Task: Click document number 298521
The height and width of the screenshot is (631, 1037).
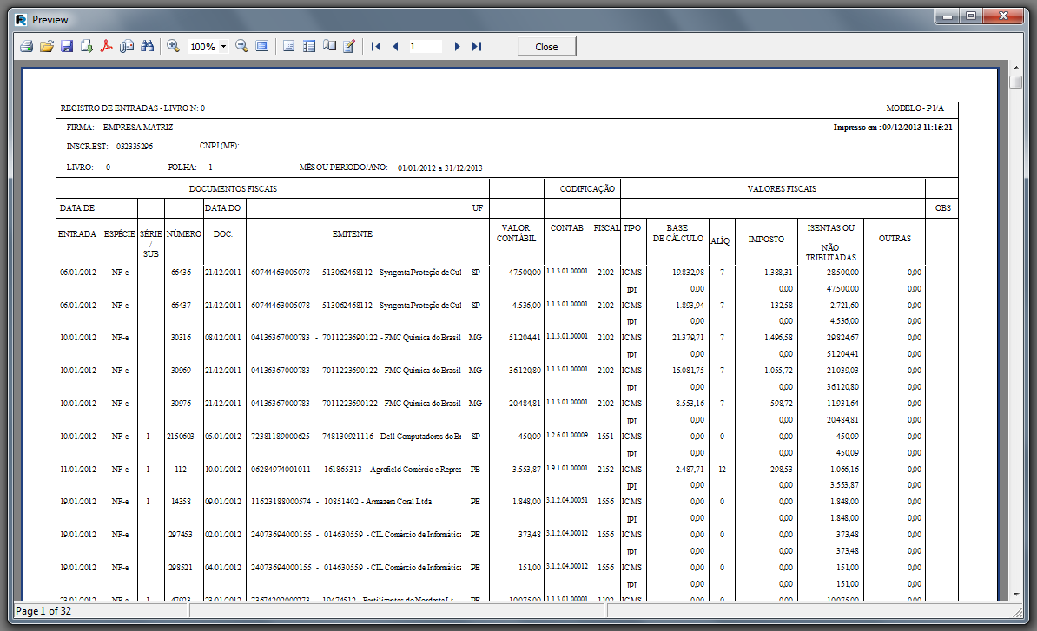Action: pos(181,568)
